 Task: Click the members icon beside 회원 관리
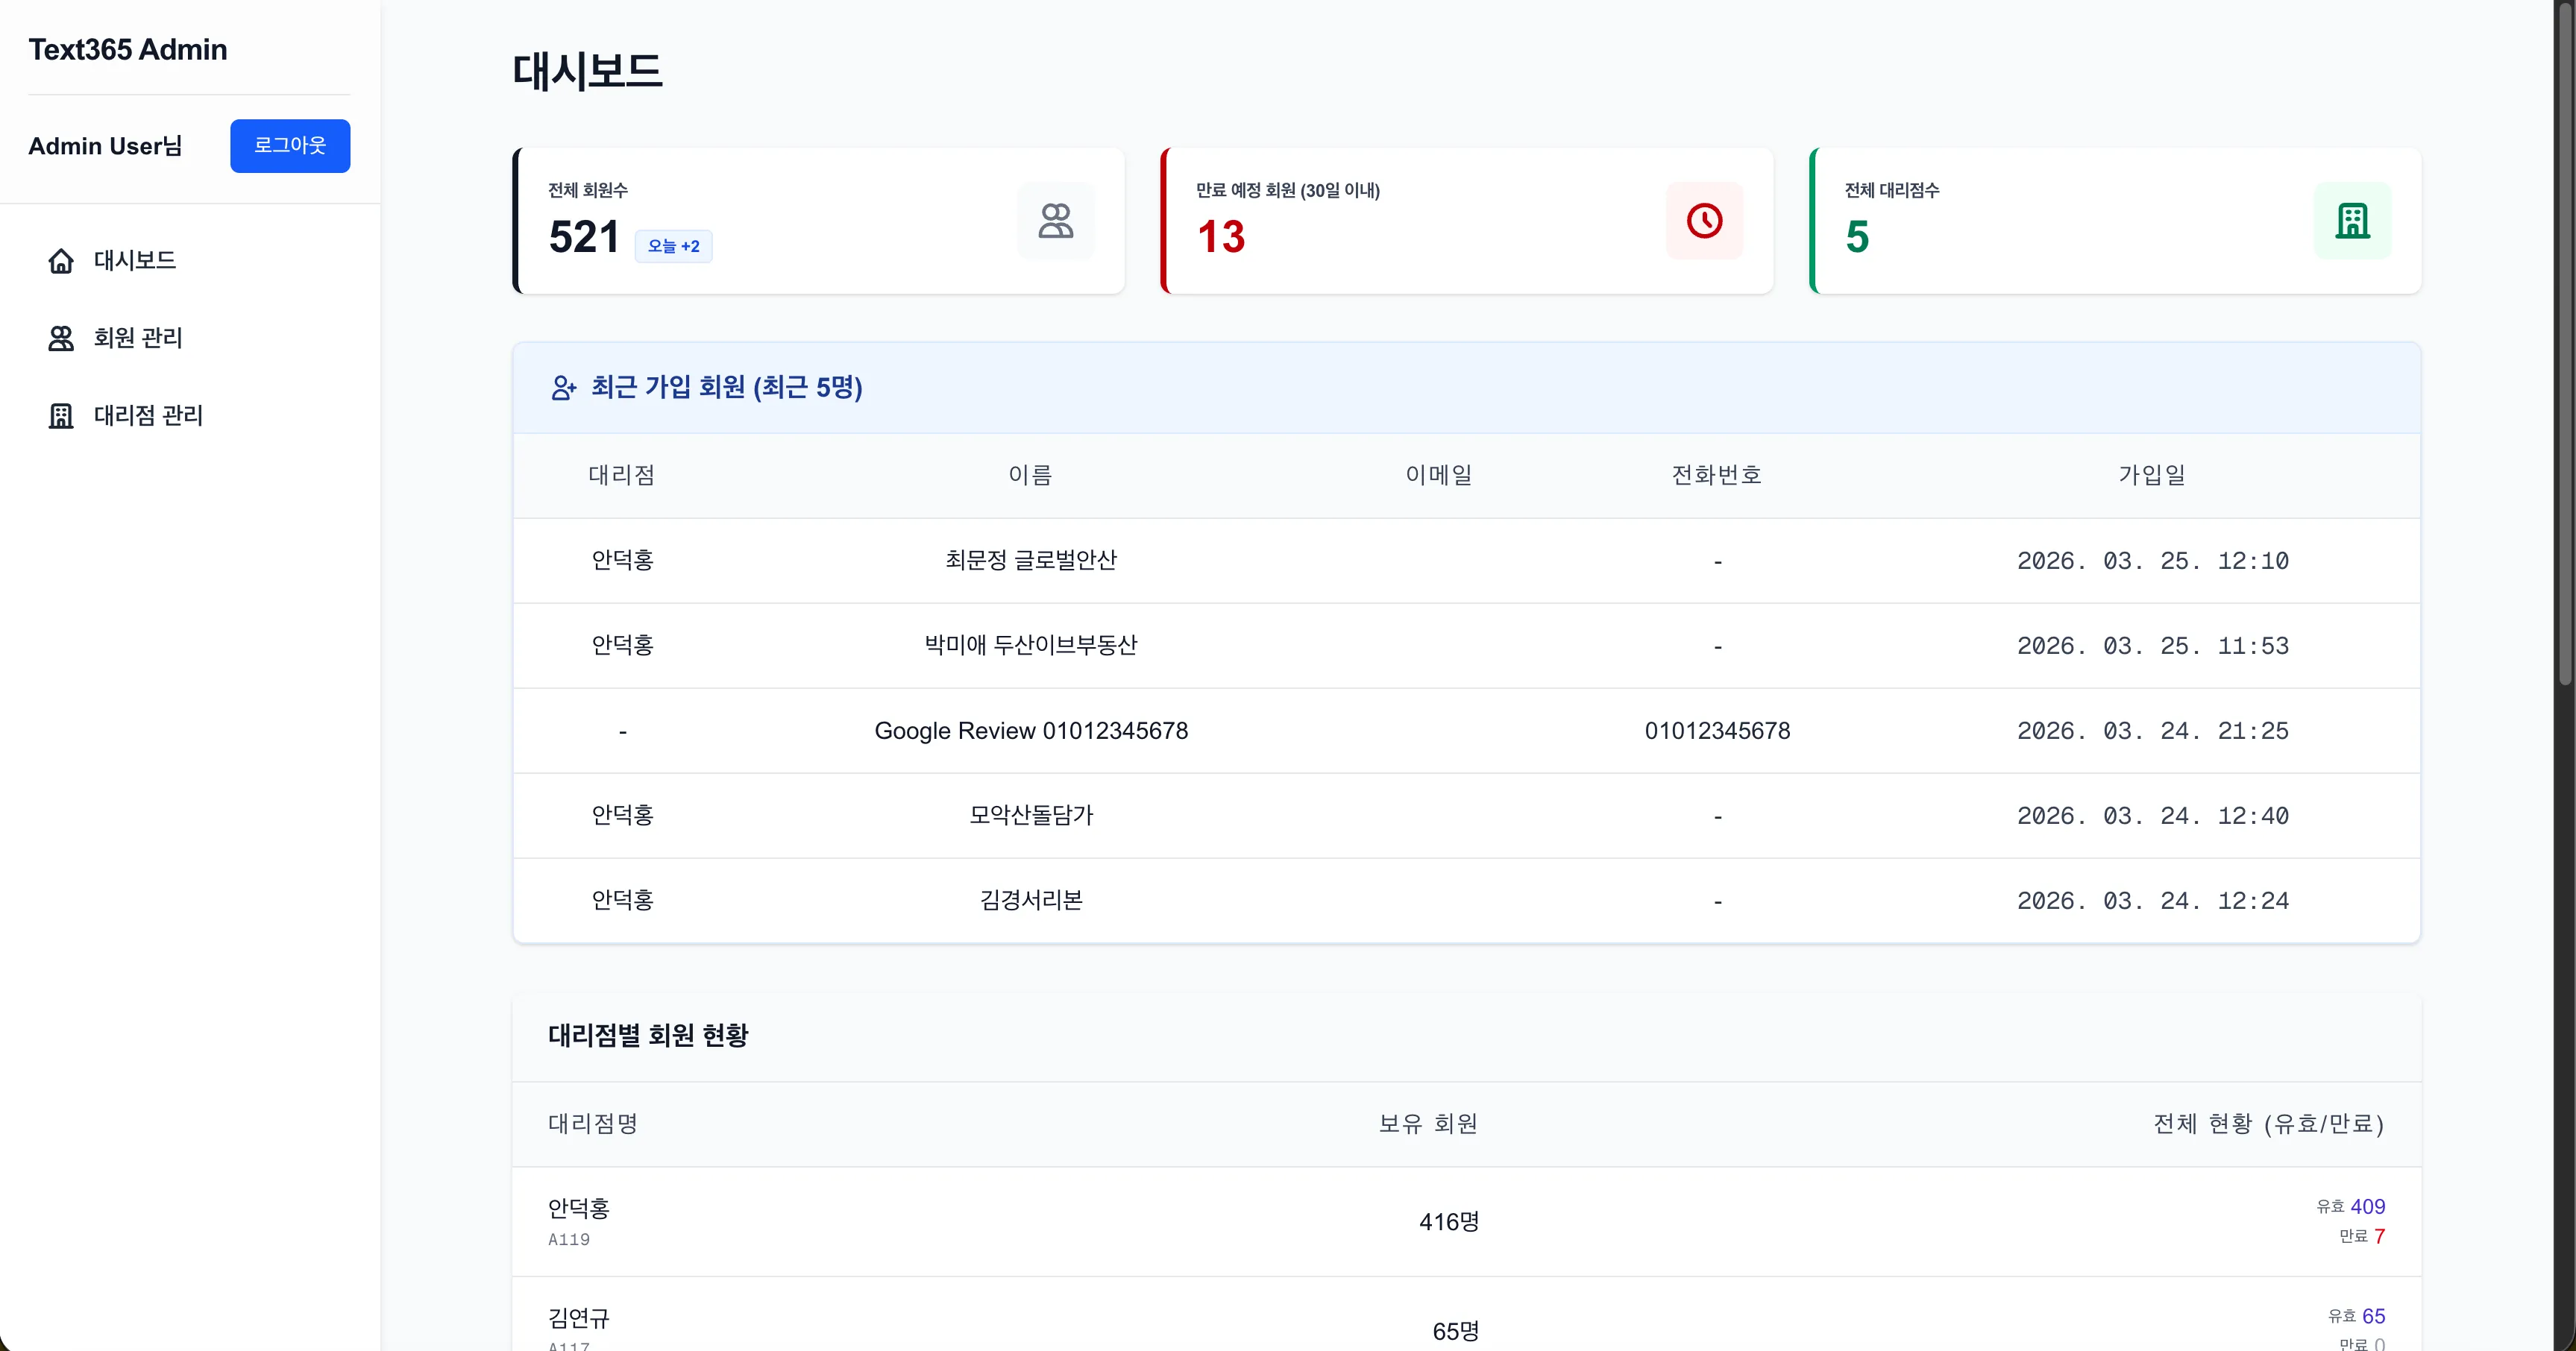[x=61, y=338]
